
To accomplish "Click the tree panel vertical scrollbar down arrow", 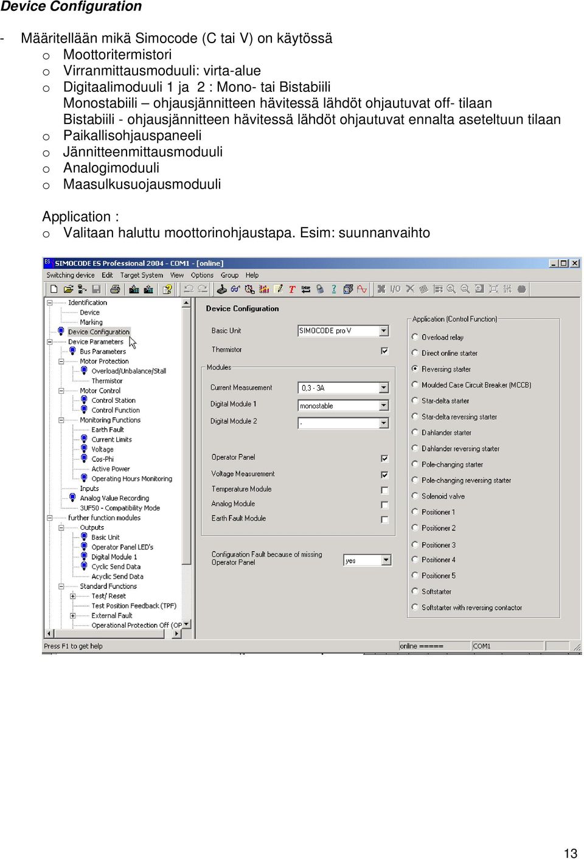I will pyautogui.click(x=187, y=624).
